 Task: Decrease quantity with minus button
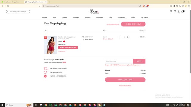121,37
